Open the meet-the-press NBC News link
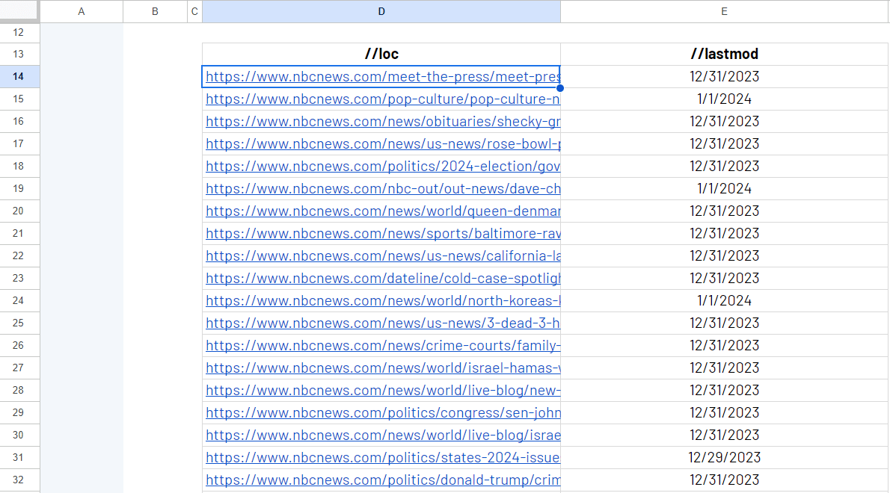The image size is (890, 493). click(x=382, y=77)
